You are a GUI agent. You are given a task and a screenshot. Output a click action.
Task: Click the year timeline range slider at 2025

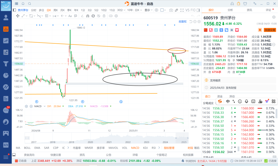[x=182, y=138]
